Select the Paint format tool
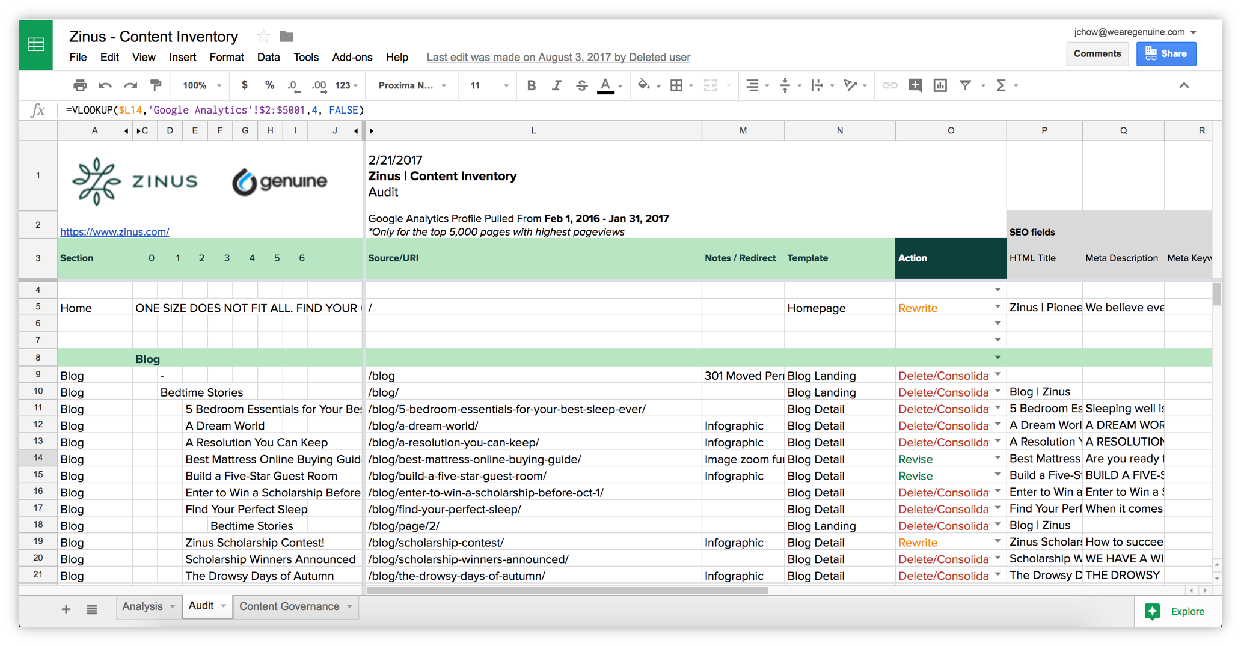 click(x=156, y=85)
